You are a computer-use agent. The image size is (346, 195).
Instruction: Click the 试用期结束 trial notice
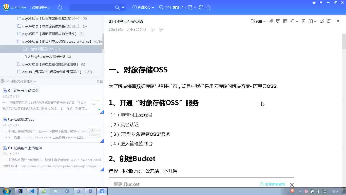40,7
